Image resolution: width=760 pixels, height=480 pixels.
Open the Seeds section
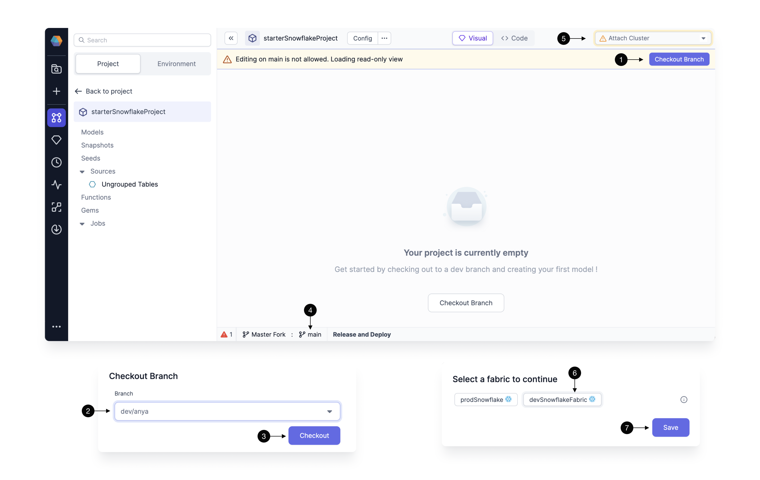pyautogui.click(x=91, y=158)
